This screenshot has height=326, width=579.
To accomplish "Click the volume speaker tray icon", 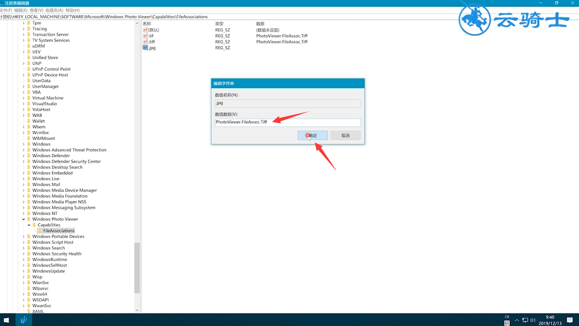I will pos(533,320).
